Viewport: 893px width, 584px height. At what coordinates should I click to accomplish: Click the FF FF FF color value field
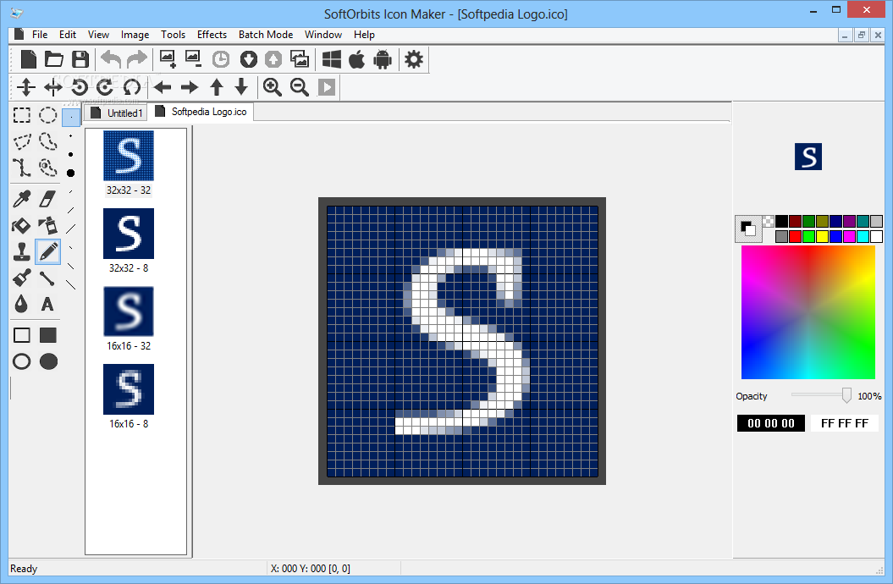[x=844, y=423]
